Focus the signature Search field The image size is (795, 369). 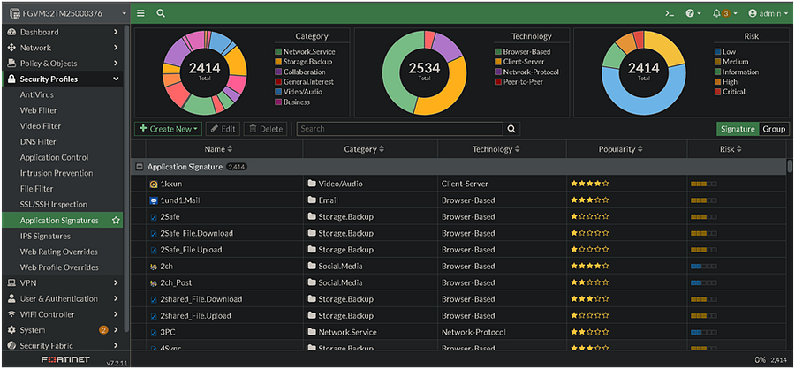click(x=399, y=129)
